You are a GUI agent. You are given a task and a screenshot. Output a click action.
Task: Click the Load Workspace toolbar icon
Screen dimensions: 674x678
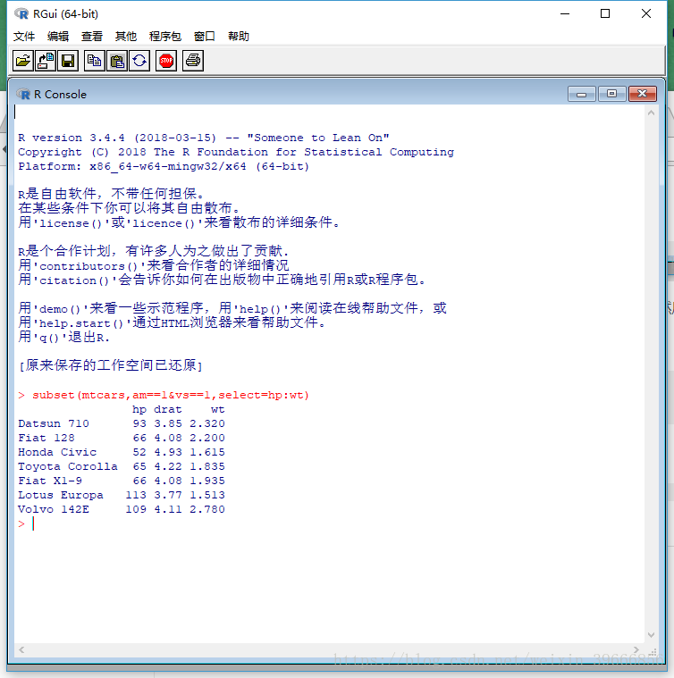point(46,61)
